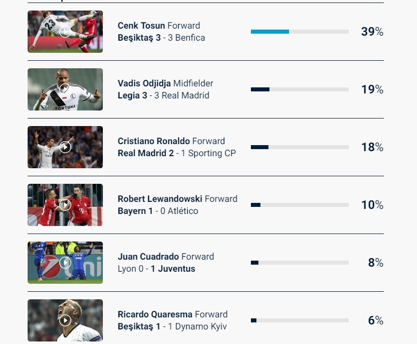Play the Juan Cuadrado goal clip
Viewport: 417px width, 344px height.
[x=65, y=262]
